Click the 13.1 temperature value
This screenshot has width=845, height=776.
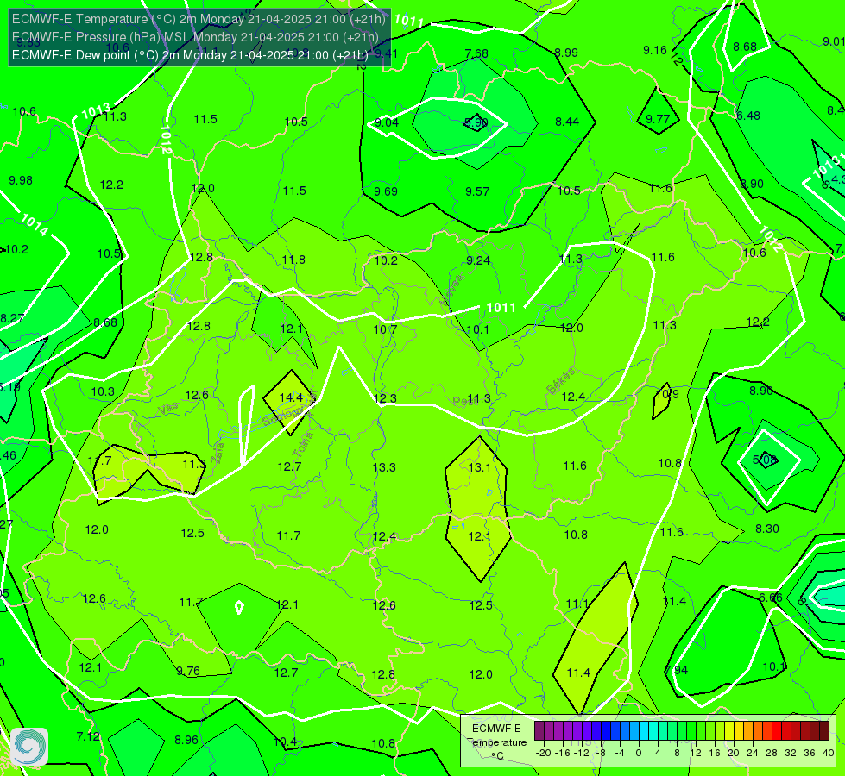(x=480, y=466)
